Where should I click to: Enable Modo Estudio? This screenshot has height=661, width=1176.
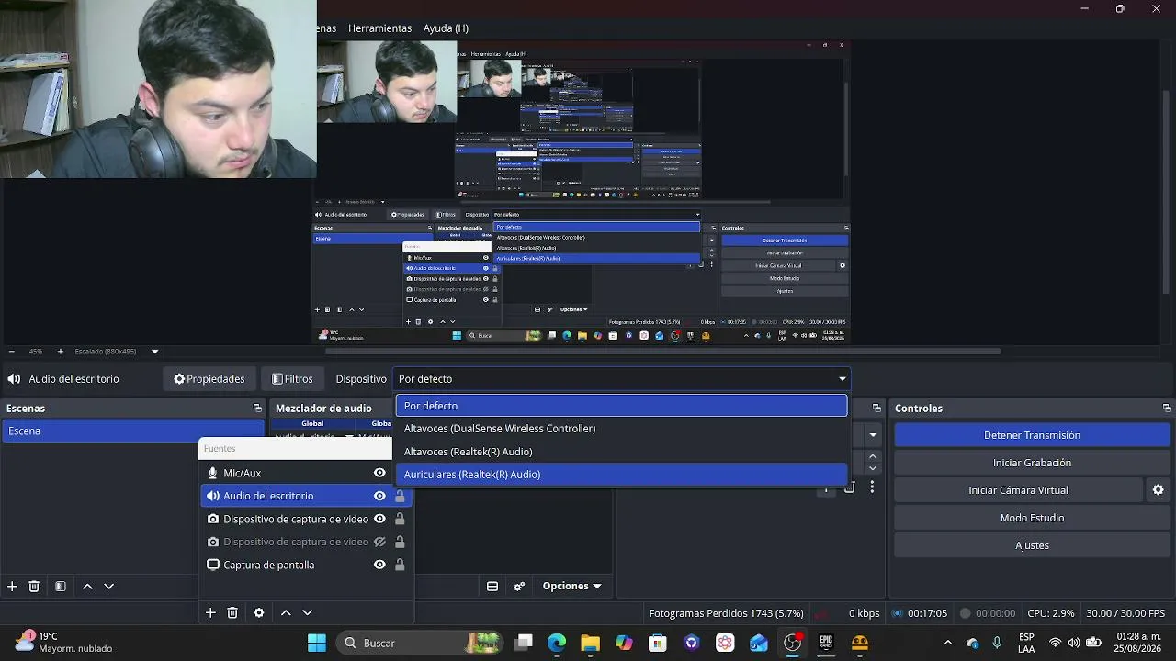click(x=1032, y=518)
